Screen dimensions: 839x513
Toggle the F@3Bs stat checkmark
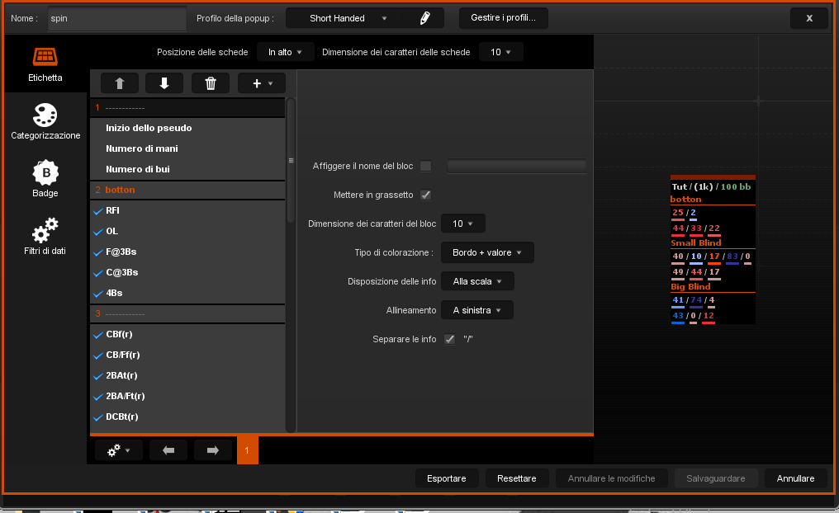[x=98, y=252]
